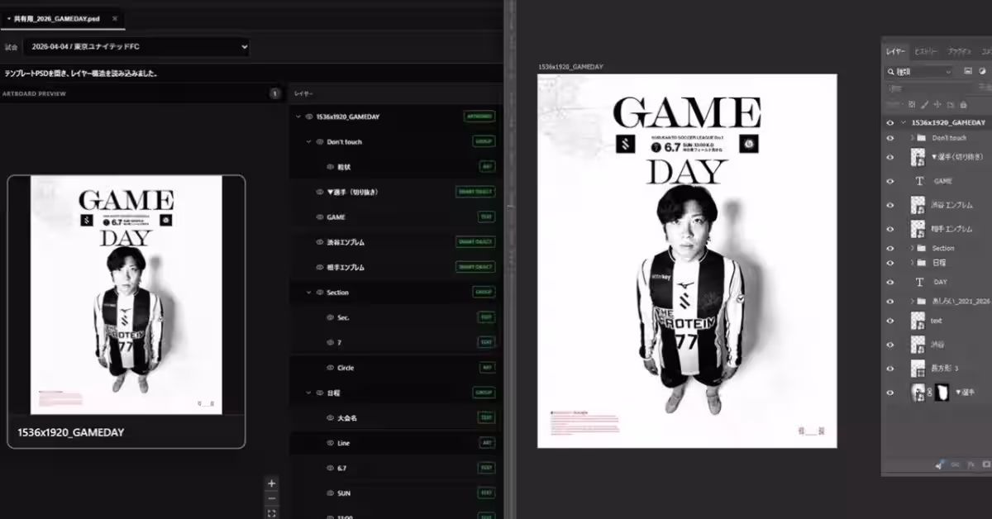Click the pixel layer filter icon in layers panel

point(968,72)
